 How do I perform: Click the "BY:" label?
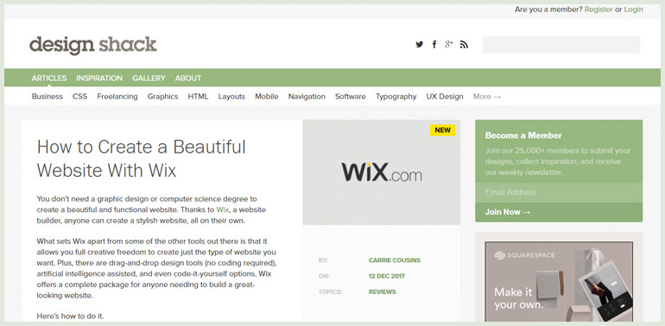323,260
